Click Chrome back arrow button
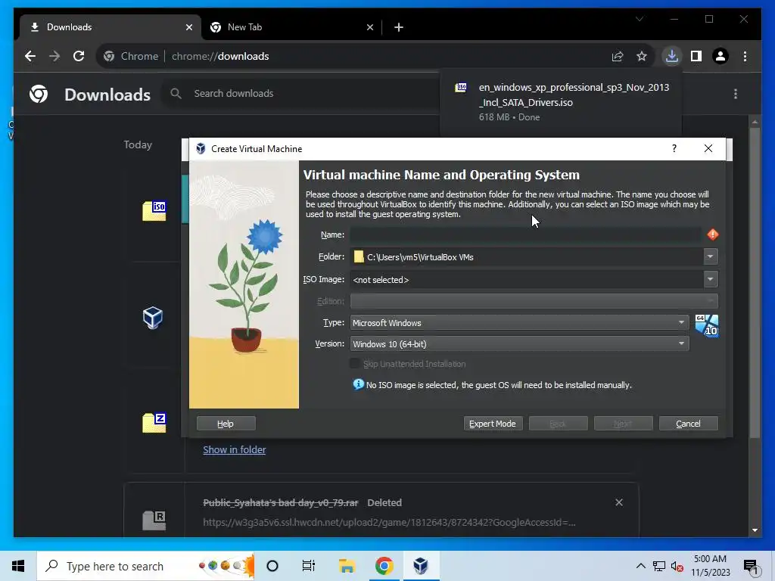775x581 pixels. 30,56
